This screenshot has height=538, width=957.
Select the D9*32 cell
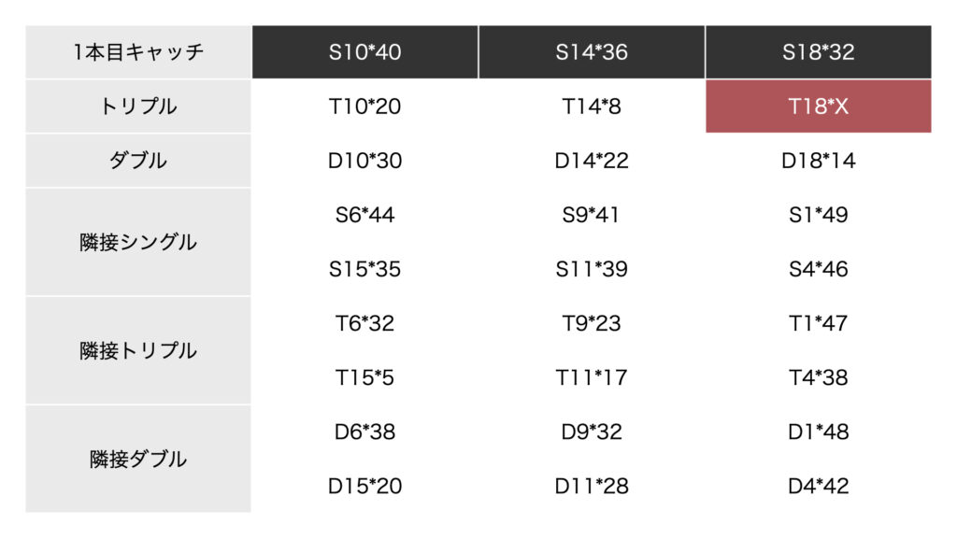pos(592,432)
